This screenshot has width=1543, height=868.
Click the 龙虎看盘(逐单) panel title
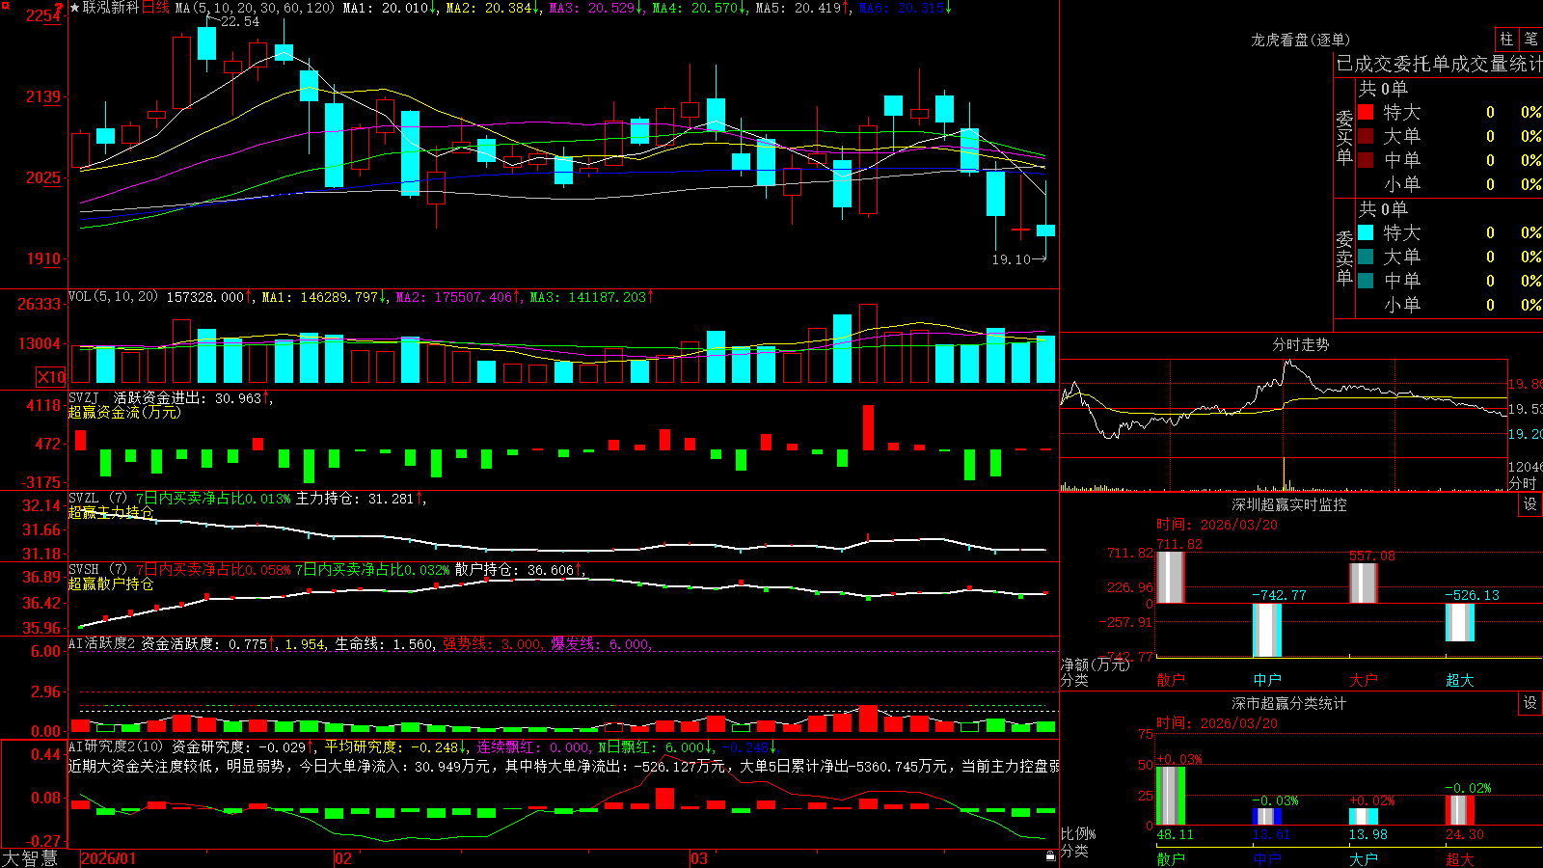tap(1300, 40)
